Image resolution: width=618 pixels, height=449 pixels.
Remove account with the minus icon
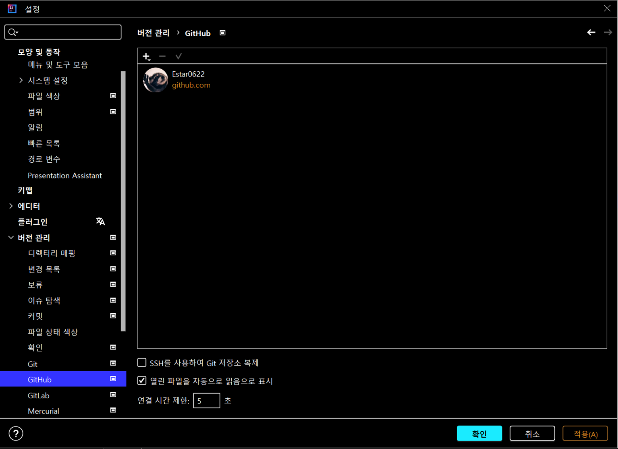(x=162, y=56)
